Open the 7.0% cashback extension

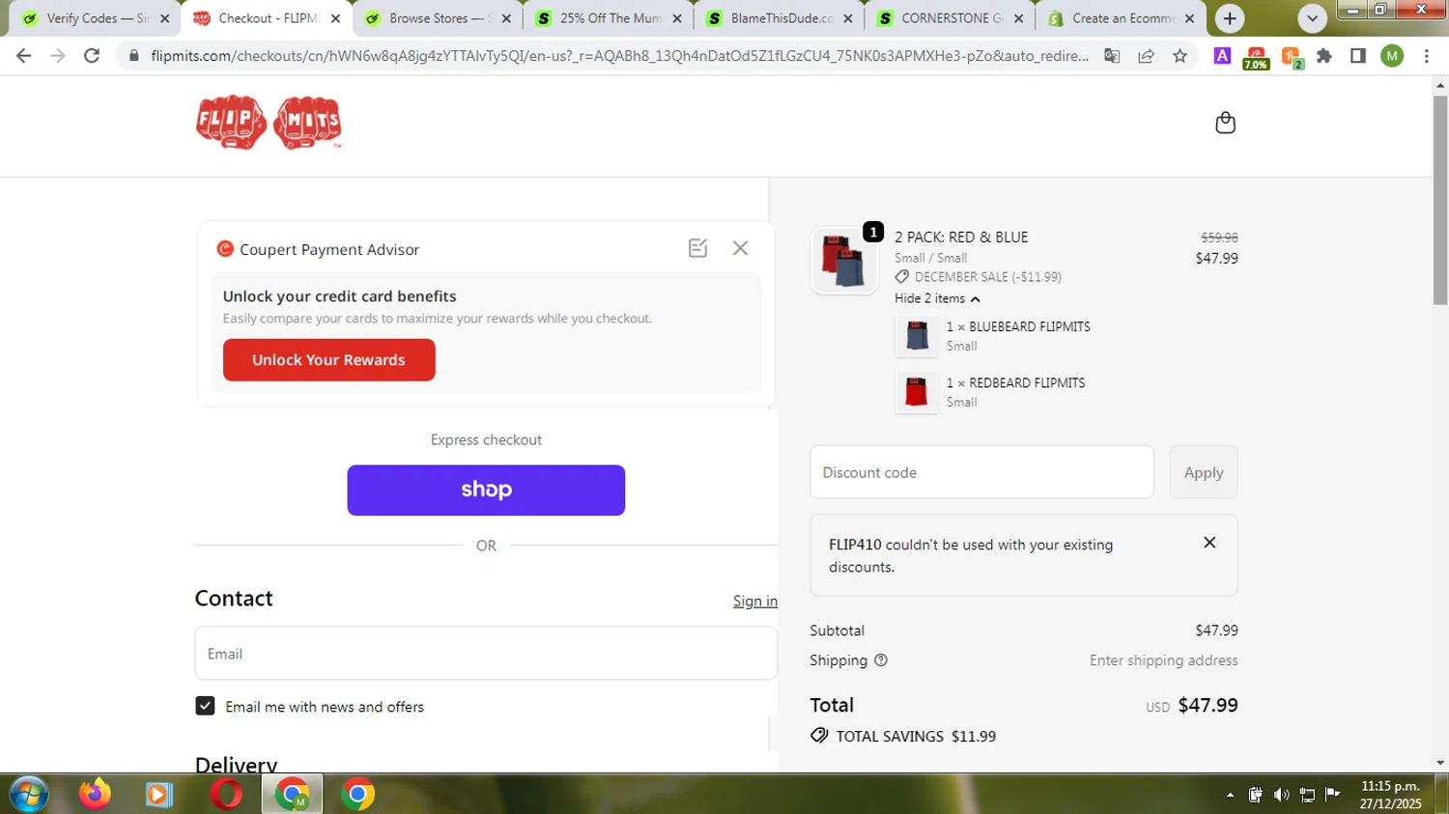[1256, 58]
